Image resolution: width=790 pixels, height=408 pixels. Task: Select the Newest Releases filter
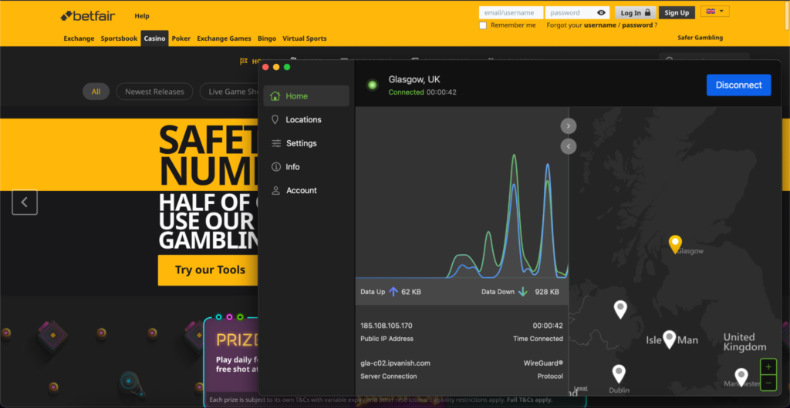click(154, 92)
